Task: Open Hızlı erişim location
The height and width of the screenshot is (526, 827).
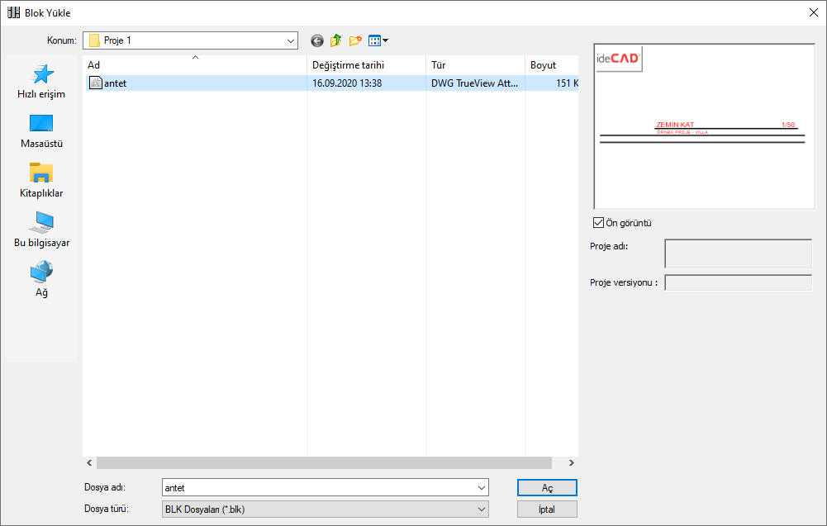Action: tap(41, 82)
